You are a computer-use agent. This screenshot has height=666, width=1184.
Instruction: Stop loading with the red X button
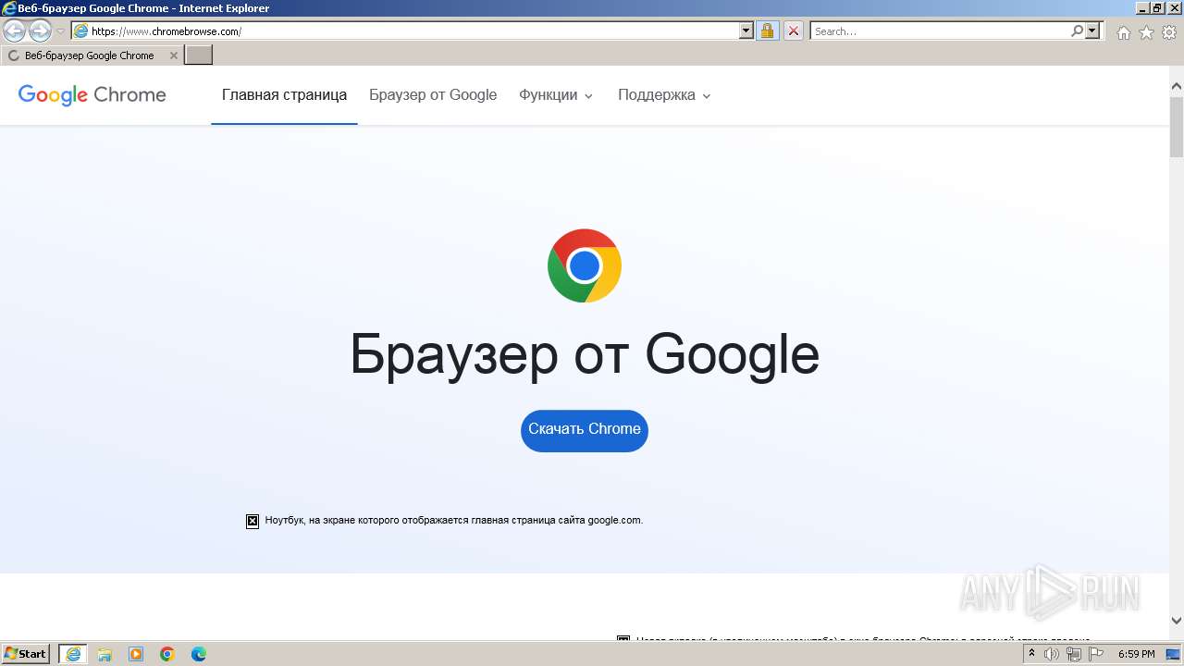pyautogui.click(x=794, y=31)
